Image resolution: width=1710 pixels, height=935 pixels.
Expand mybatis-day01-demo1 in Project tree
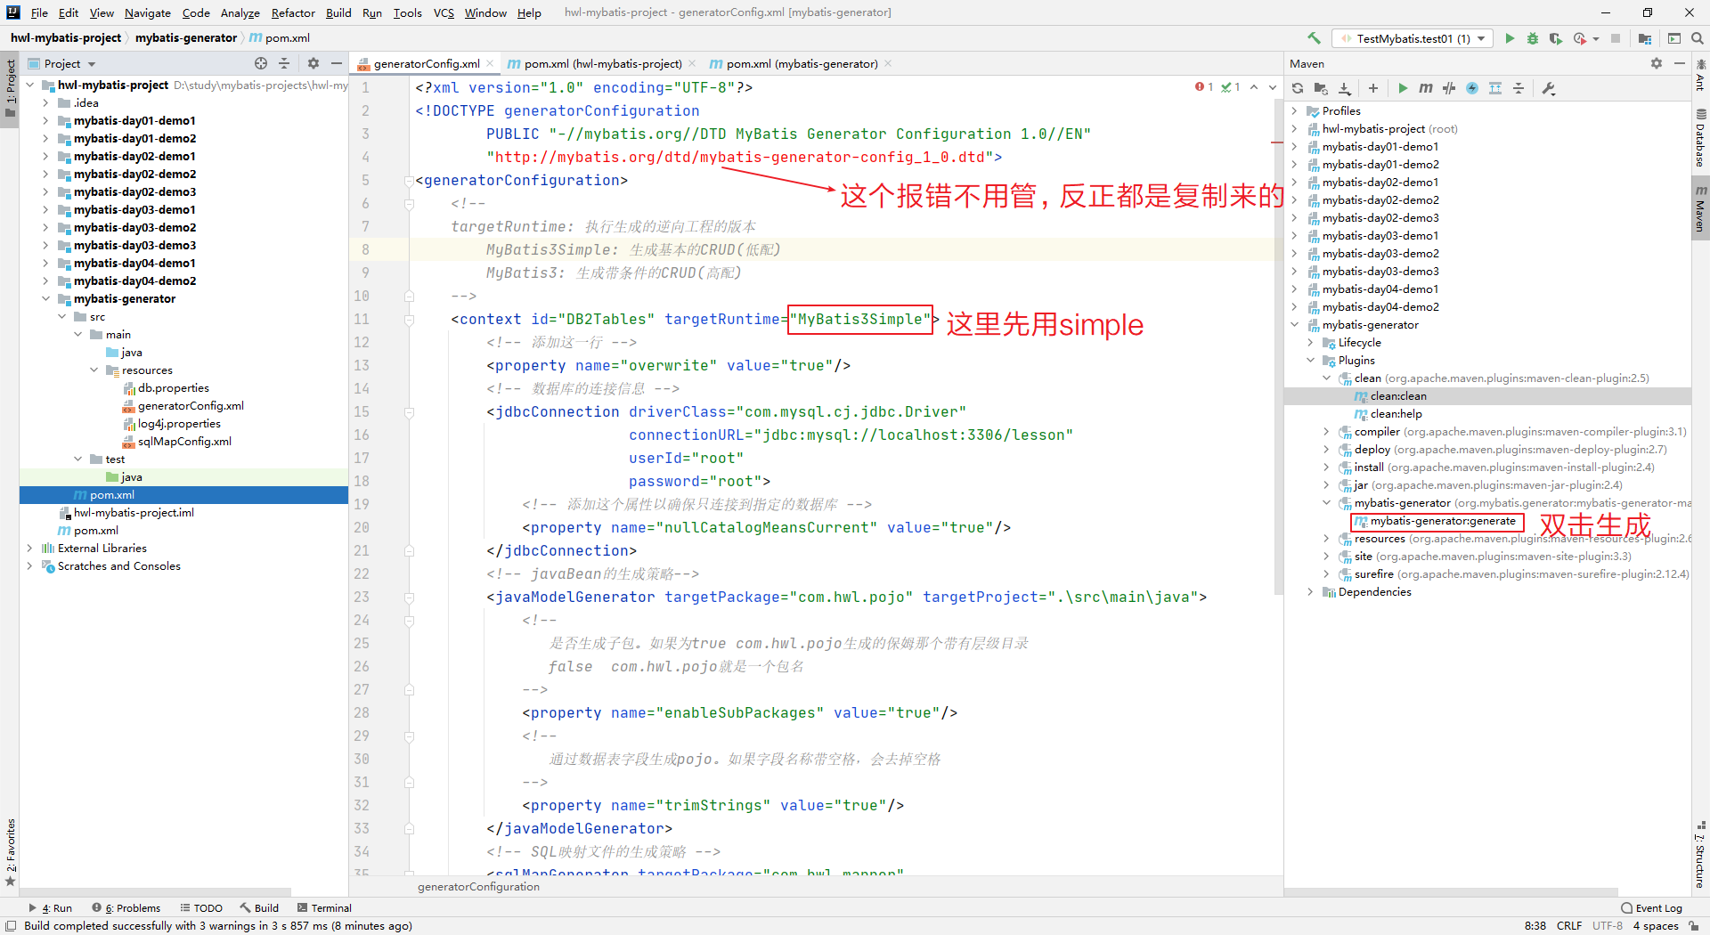coord(46,120)
